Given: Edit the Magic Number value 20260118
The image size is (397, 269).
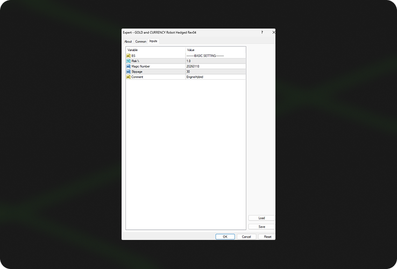Looking at the screenshot, I should point(215,66).
